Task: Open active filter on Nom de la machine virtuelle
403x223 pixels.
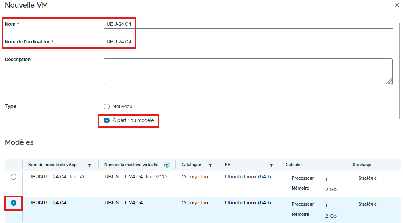Action: 167,165
